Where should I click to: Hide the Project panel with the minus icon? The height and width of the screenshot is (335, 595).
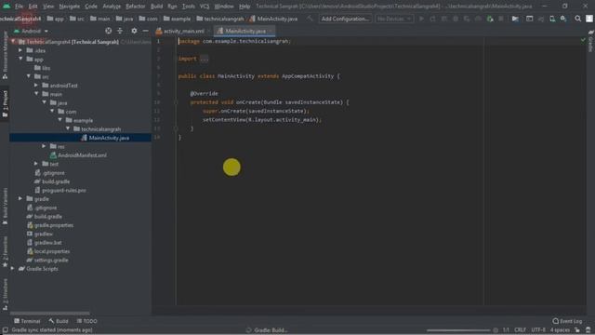pyautogui.click(x=146, y=31)
